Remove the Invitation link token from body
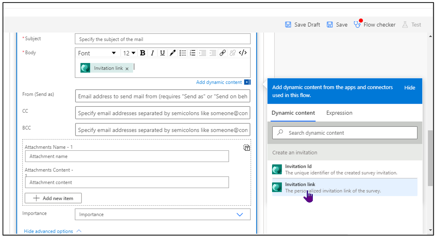 tap(127, 69)
